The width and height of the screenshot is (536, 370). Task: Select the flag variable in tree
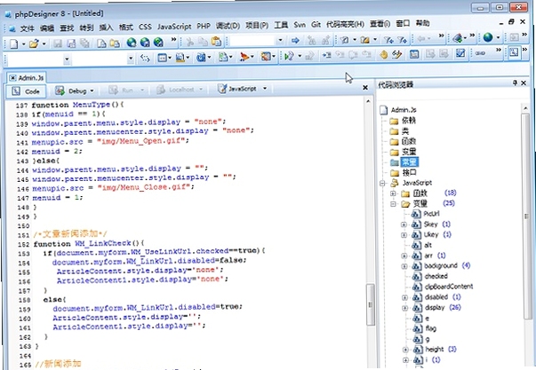click(x=431, y=328)
